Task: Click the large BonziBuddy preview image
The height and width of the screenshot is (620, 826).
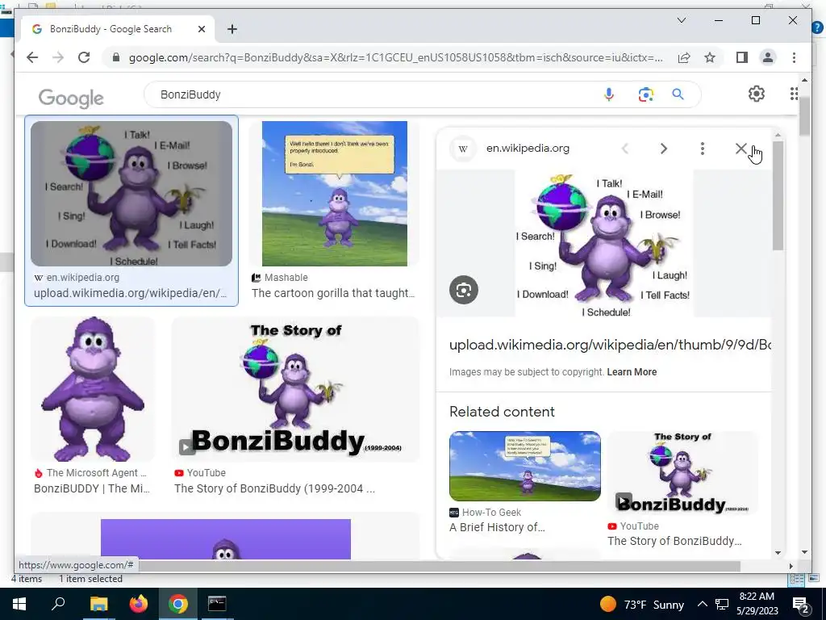Action: 603,243
